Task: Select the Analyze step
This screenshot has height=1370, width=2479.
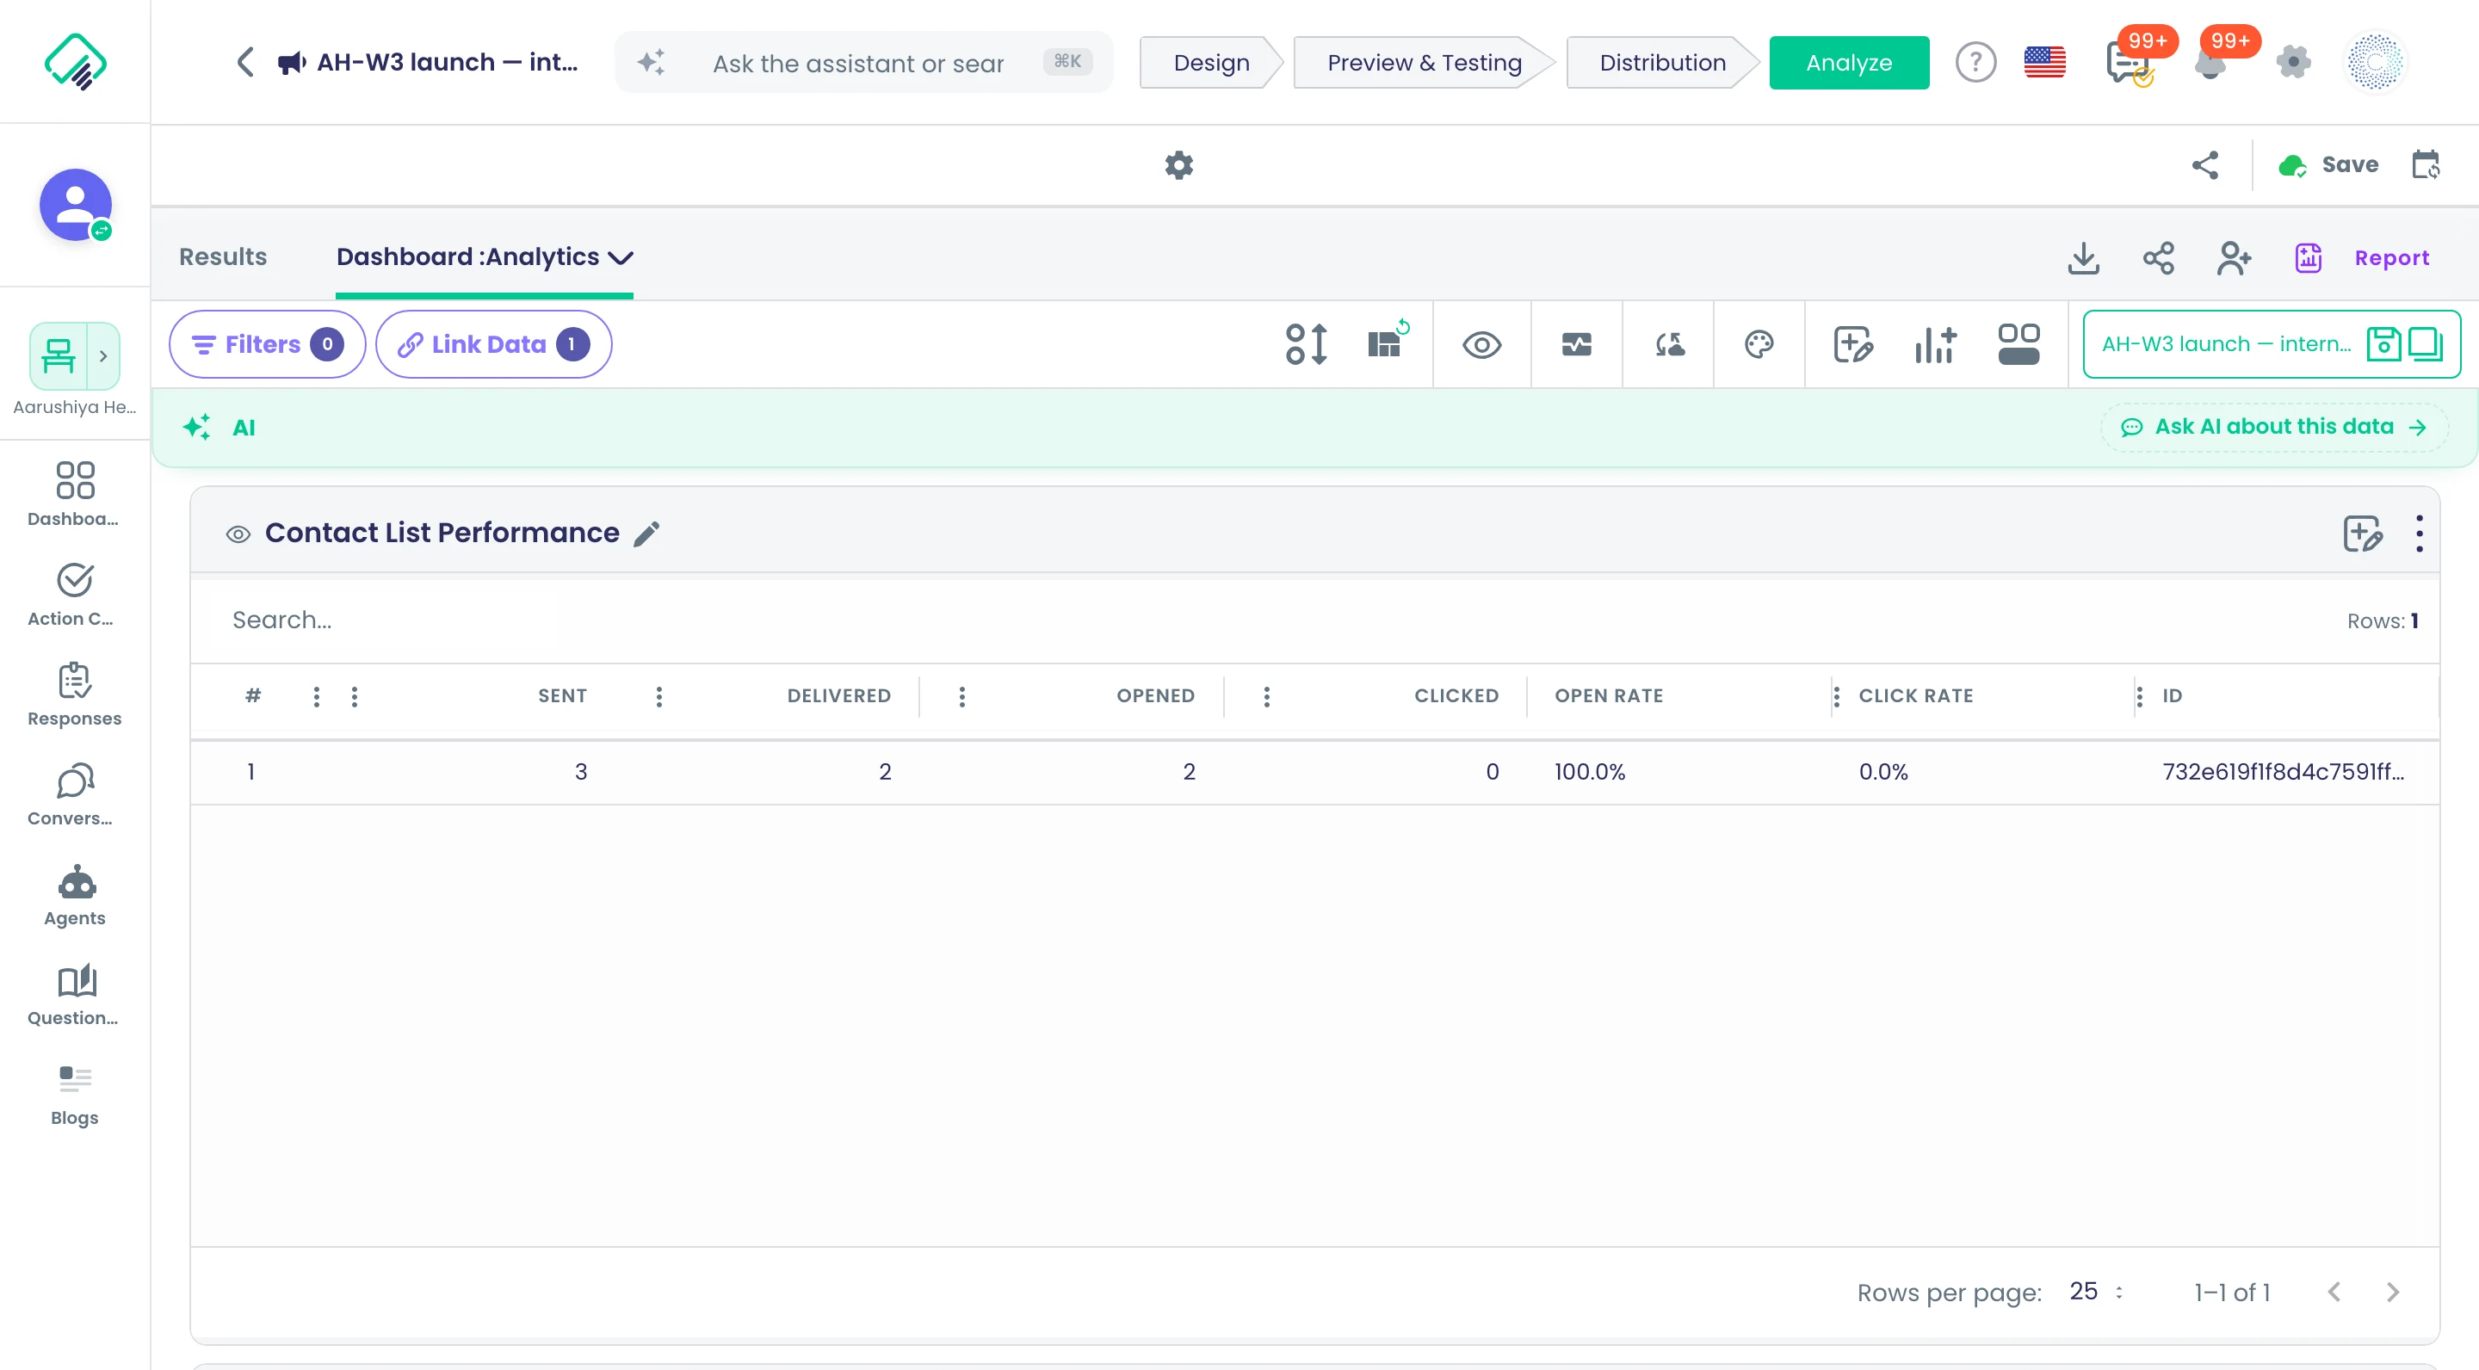Action: click(x=1849, y=63)
